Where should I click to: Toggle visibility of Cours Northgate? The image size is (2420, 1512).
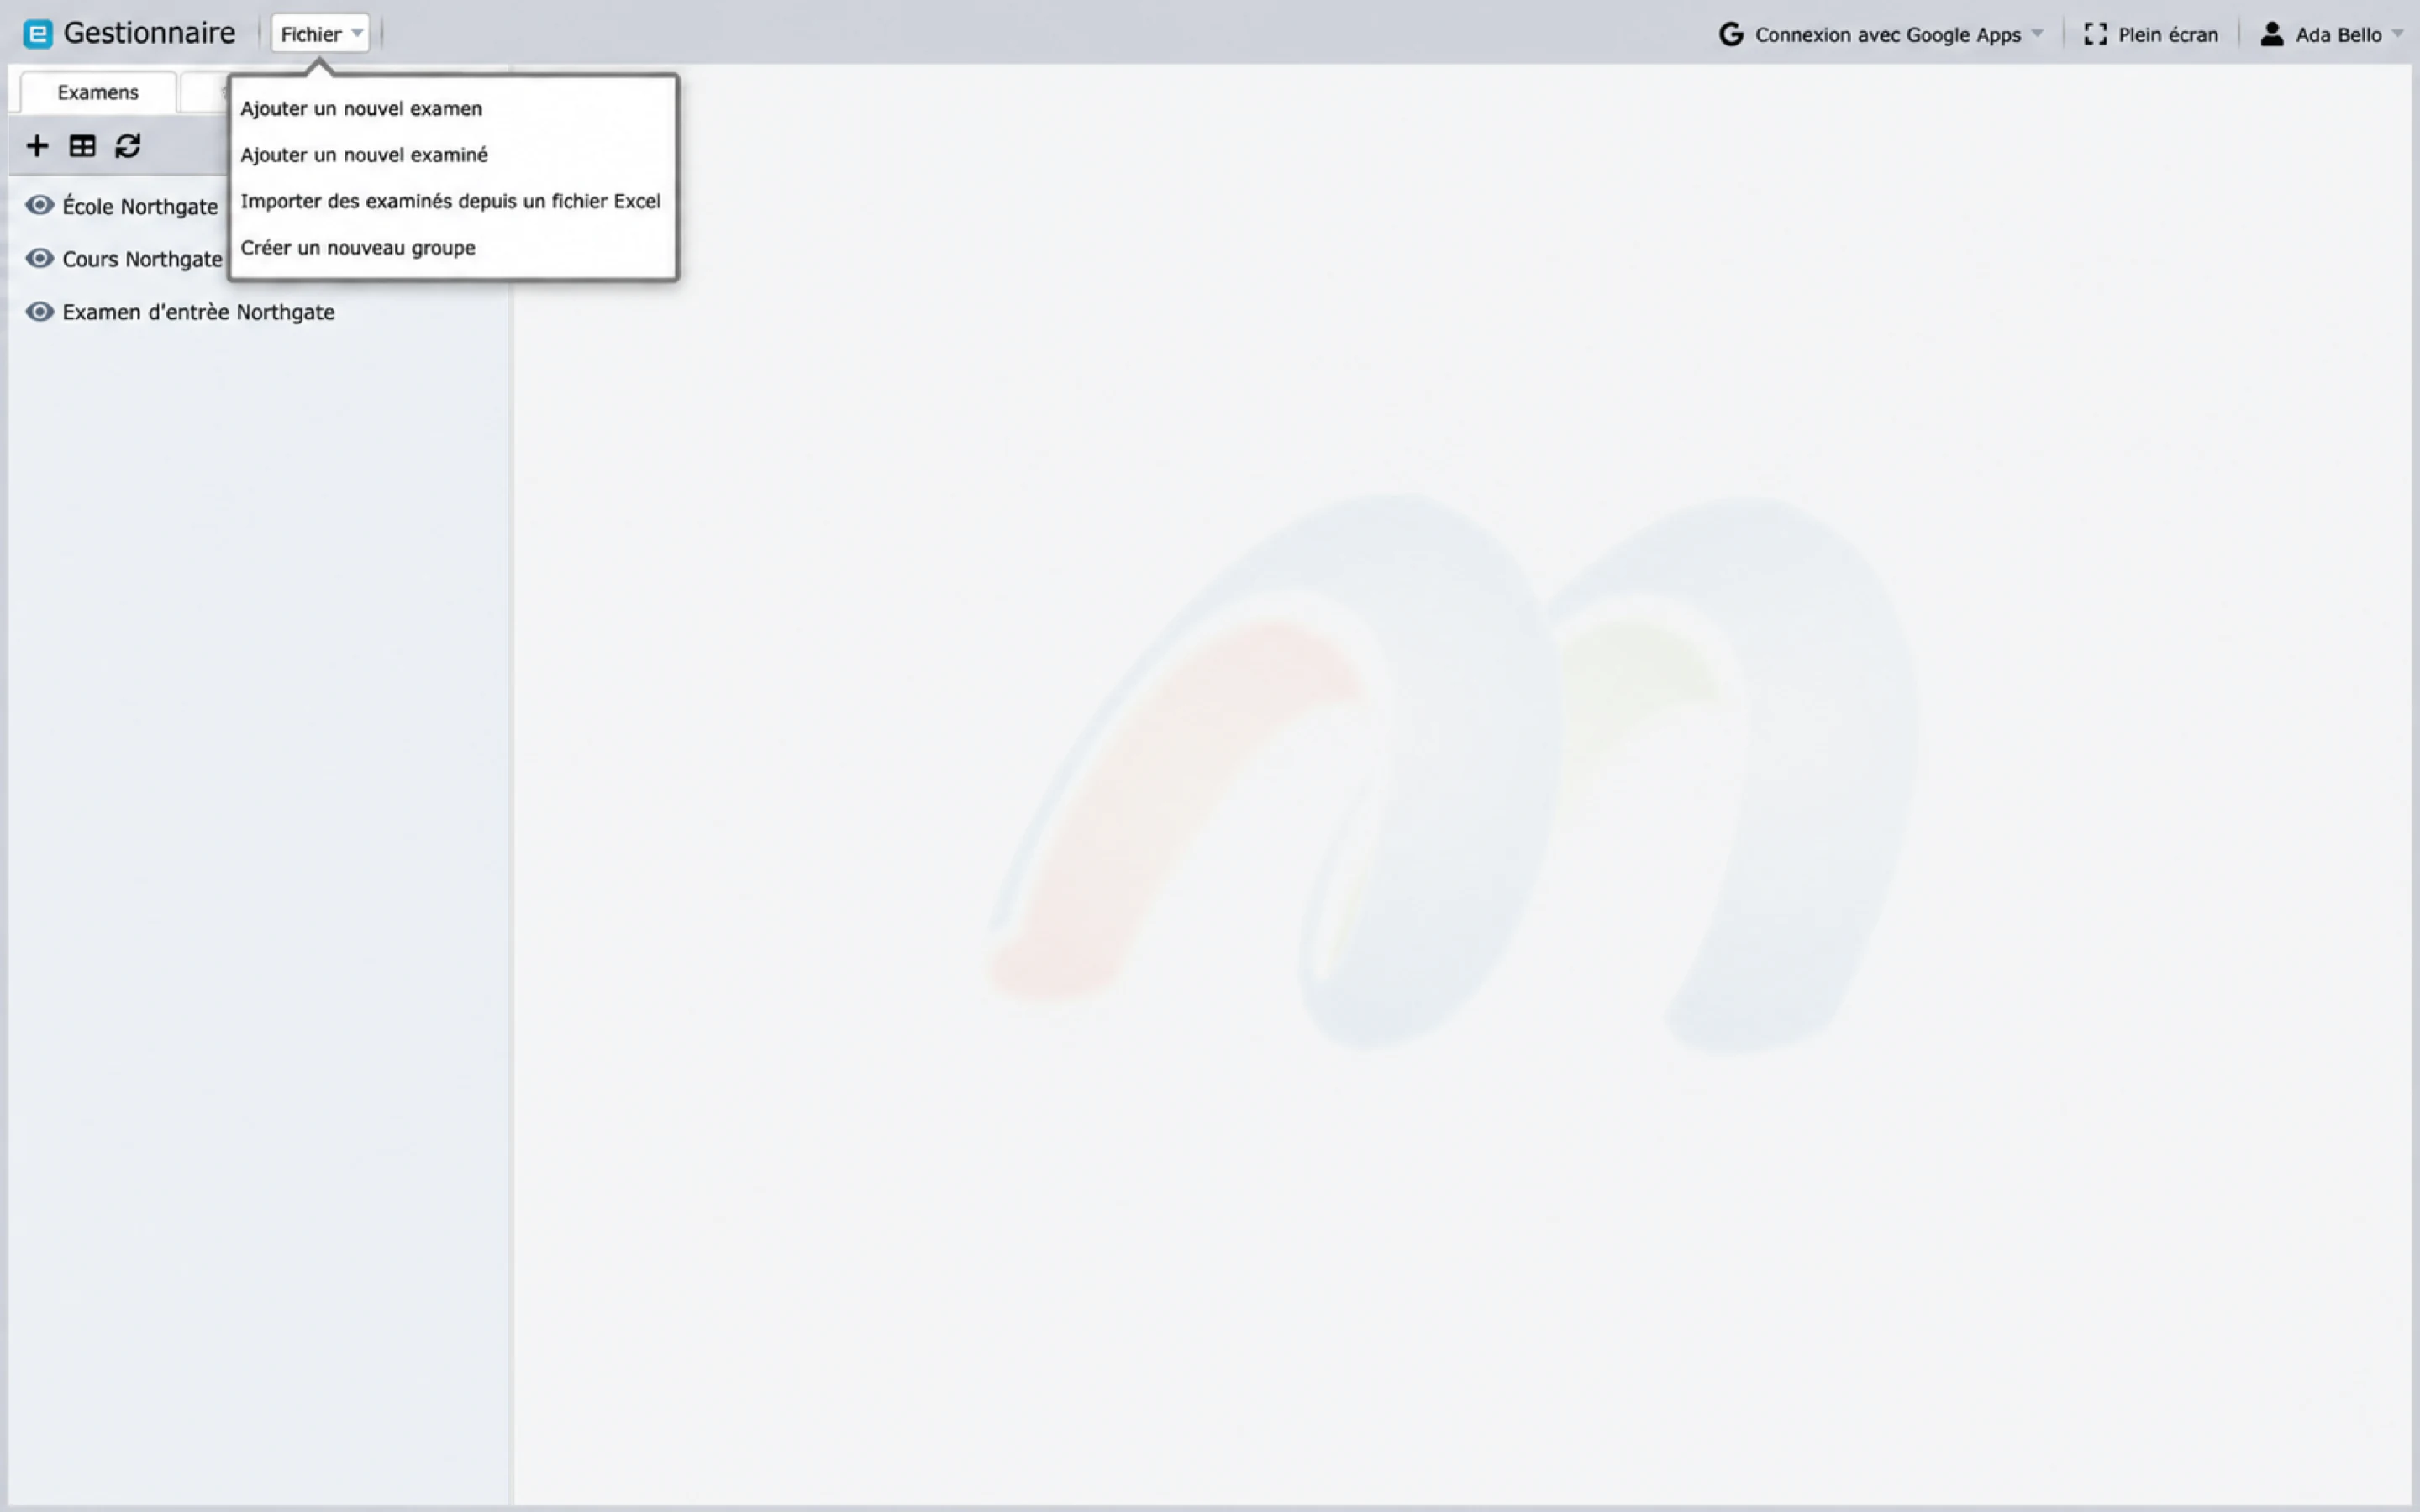point(39,258)
